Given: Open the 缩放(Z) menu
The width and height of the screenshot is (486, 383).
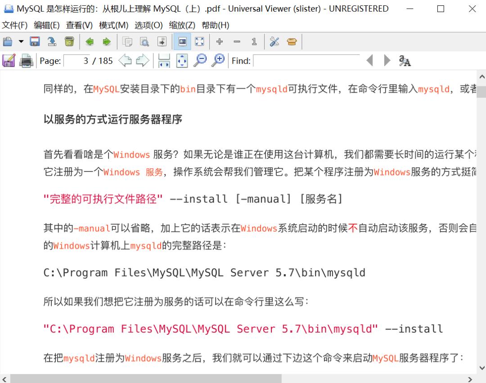Looking at the screenshot, I should point(182,25).
